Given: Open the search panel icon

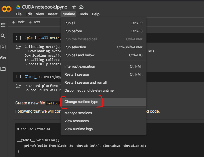Looking at the screenshot, I should click(x=3, y=36).
